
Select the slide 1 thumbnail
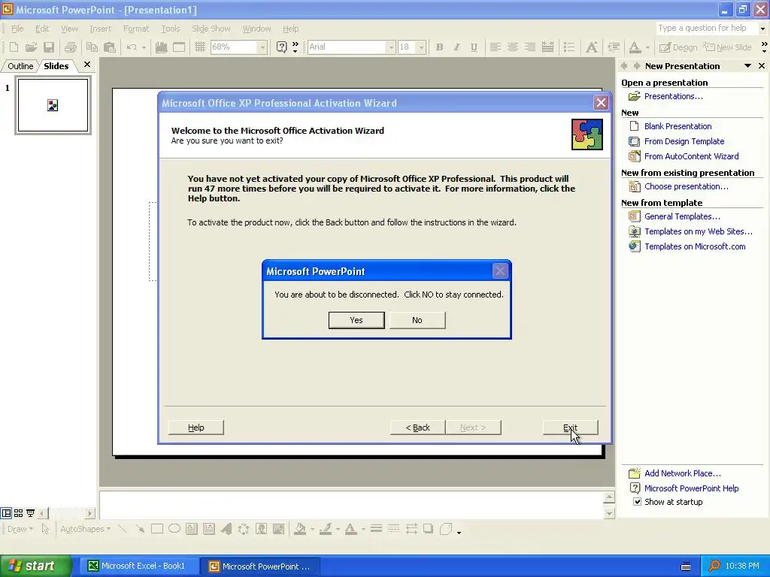(53, 105)
